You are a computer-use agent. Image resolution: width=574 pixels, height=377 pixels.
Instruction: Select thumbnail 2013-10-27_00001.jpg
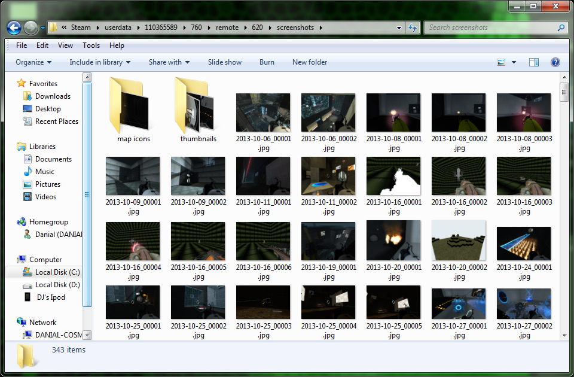pos(459,304)
